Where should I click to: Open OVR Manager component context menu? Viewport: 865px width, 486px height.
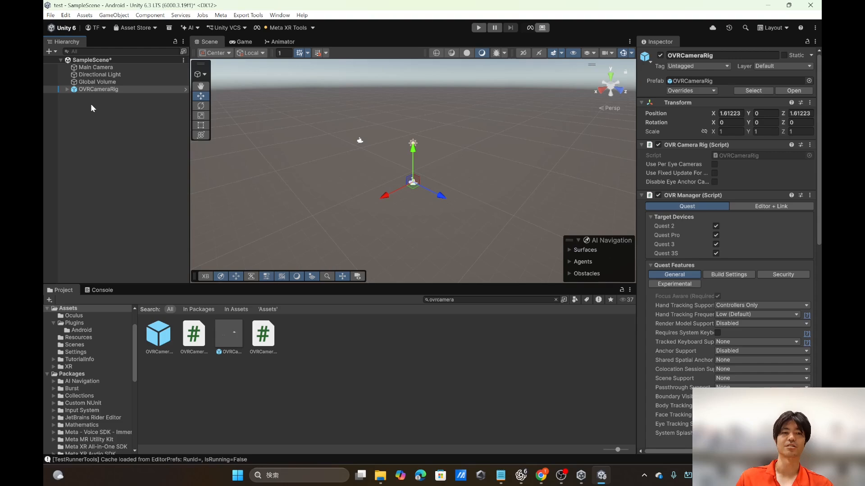810,195
